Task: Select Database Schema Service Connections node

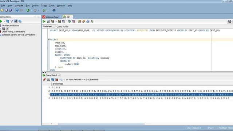Action: 19,35
